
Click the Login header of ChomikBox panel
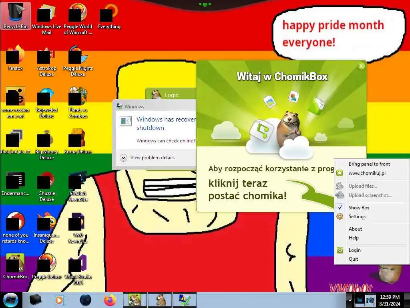(171, 95)
